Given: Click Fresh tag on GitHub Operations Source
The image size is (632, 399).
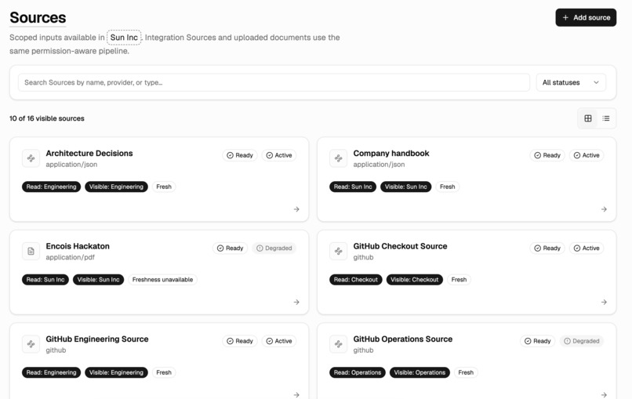Looking at the screenshot, I should coord(466,372).
